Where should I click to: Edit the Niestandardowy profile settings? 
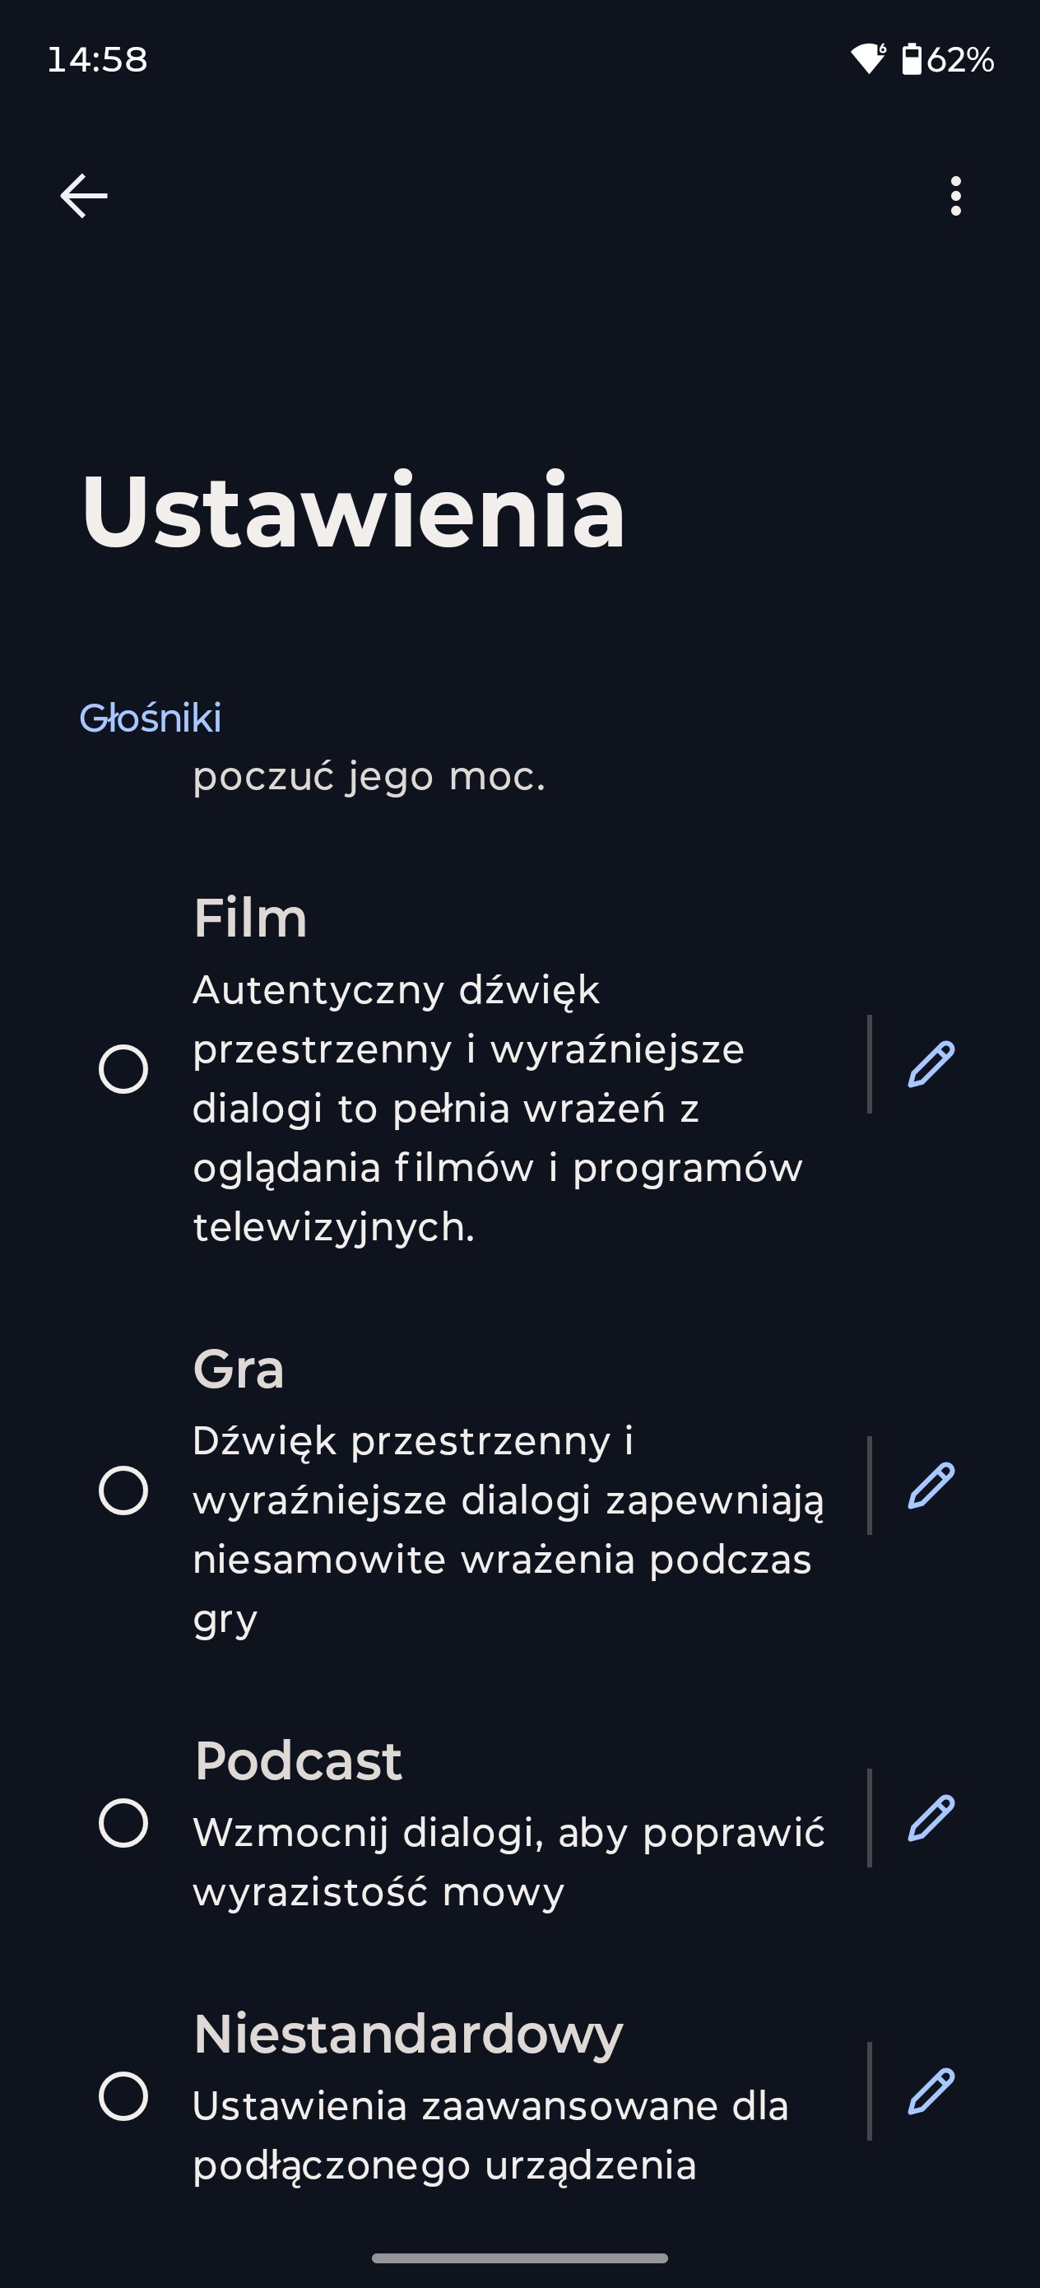tap(931, 2090)
